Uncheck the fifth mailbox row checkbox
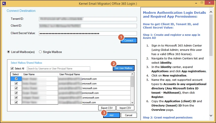 (x=16, y=98)
